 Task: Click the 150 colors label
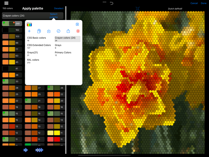[7, 8]
